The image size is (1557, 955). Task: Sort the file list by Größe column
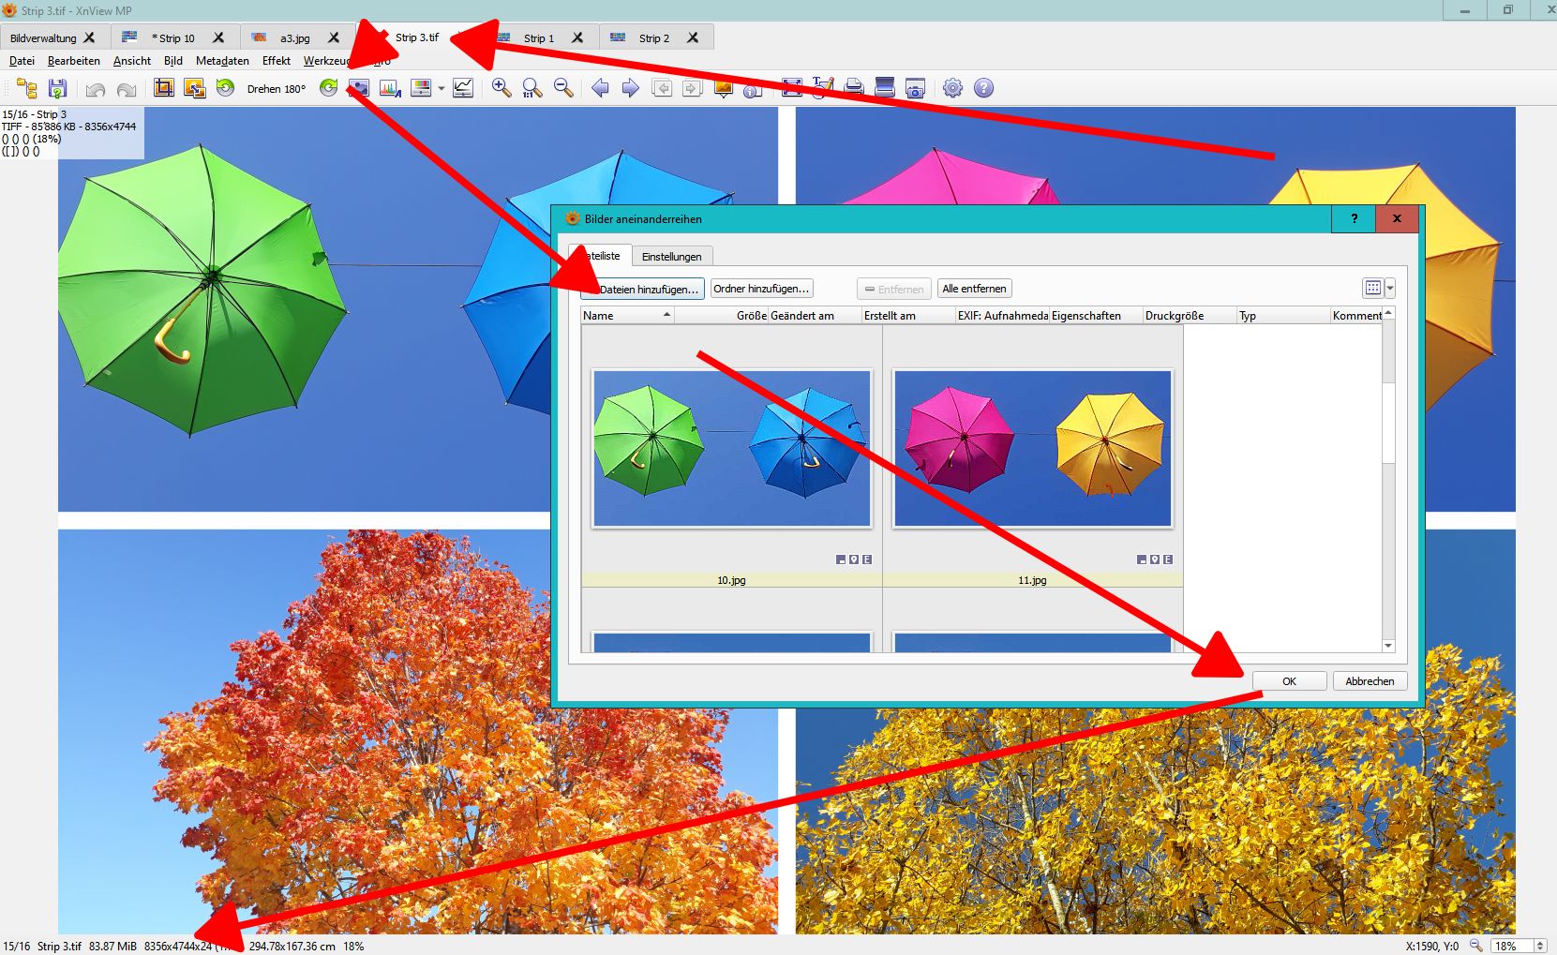pyautogui.click(x=721, y=316)
